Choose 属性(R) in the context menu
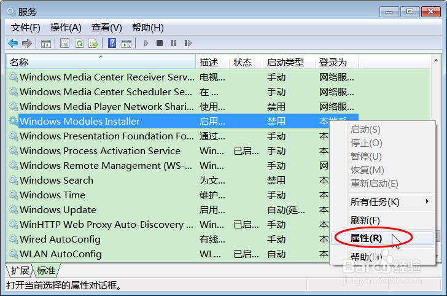447x296 pixels. [x=383, y=238]
